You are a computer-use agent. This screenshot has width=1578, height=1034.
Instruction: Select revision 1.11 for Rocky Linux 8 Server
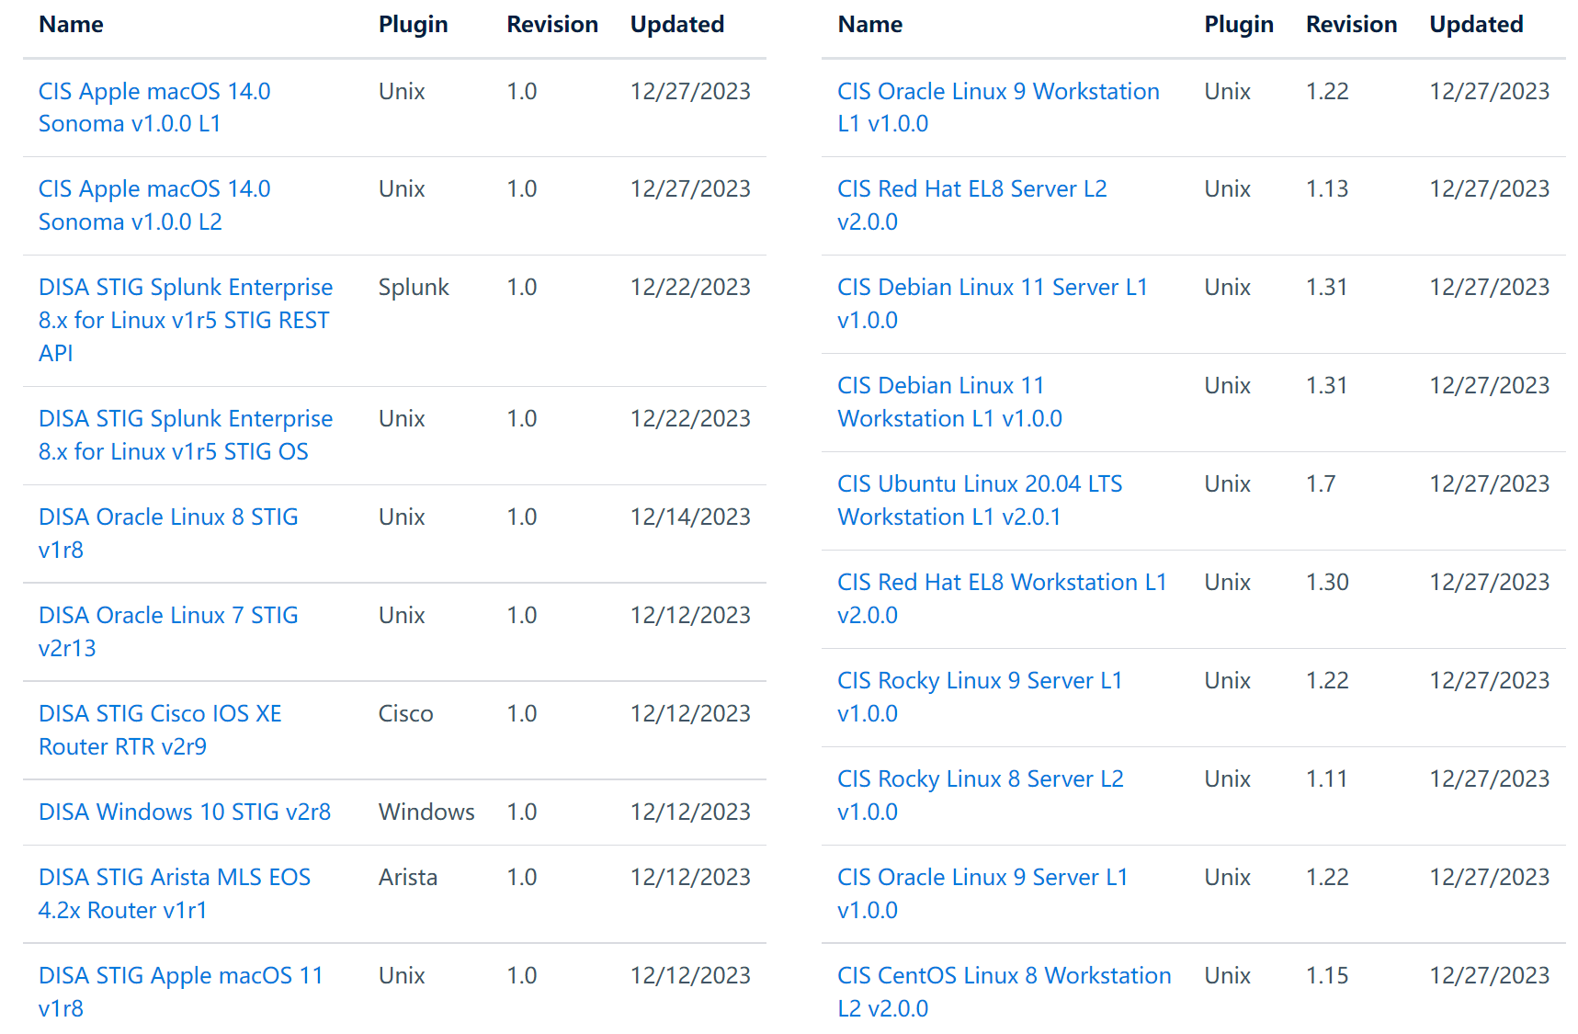(1326, 778)
